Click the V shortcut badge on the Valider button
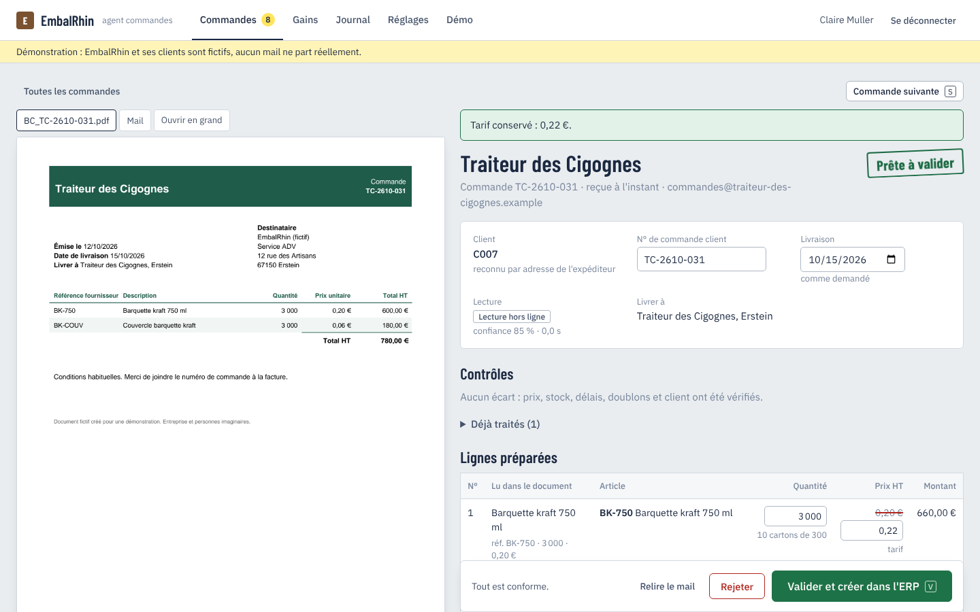 tap(930, 586)
